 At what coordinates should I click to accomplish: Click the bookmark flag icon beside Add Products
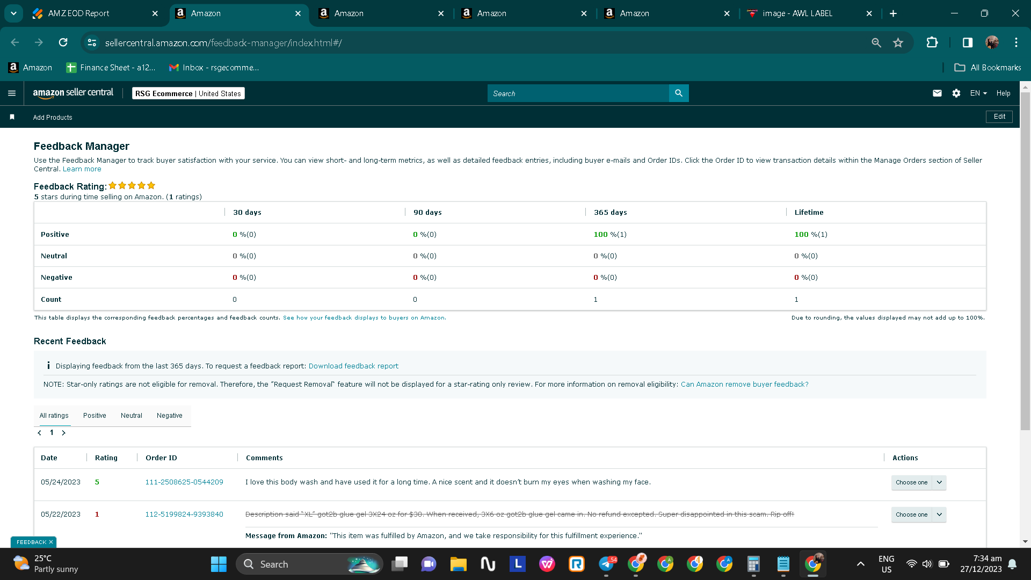coord(12,117)
